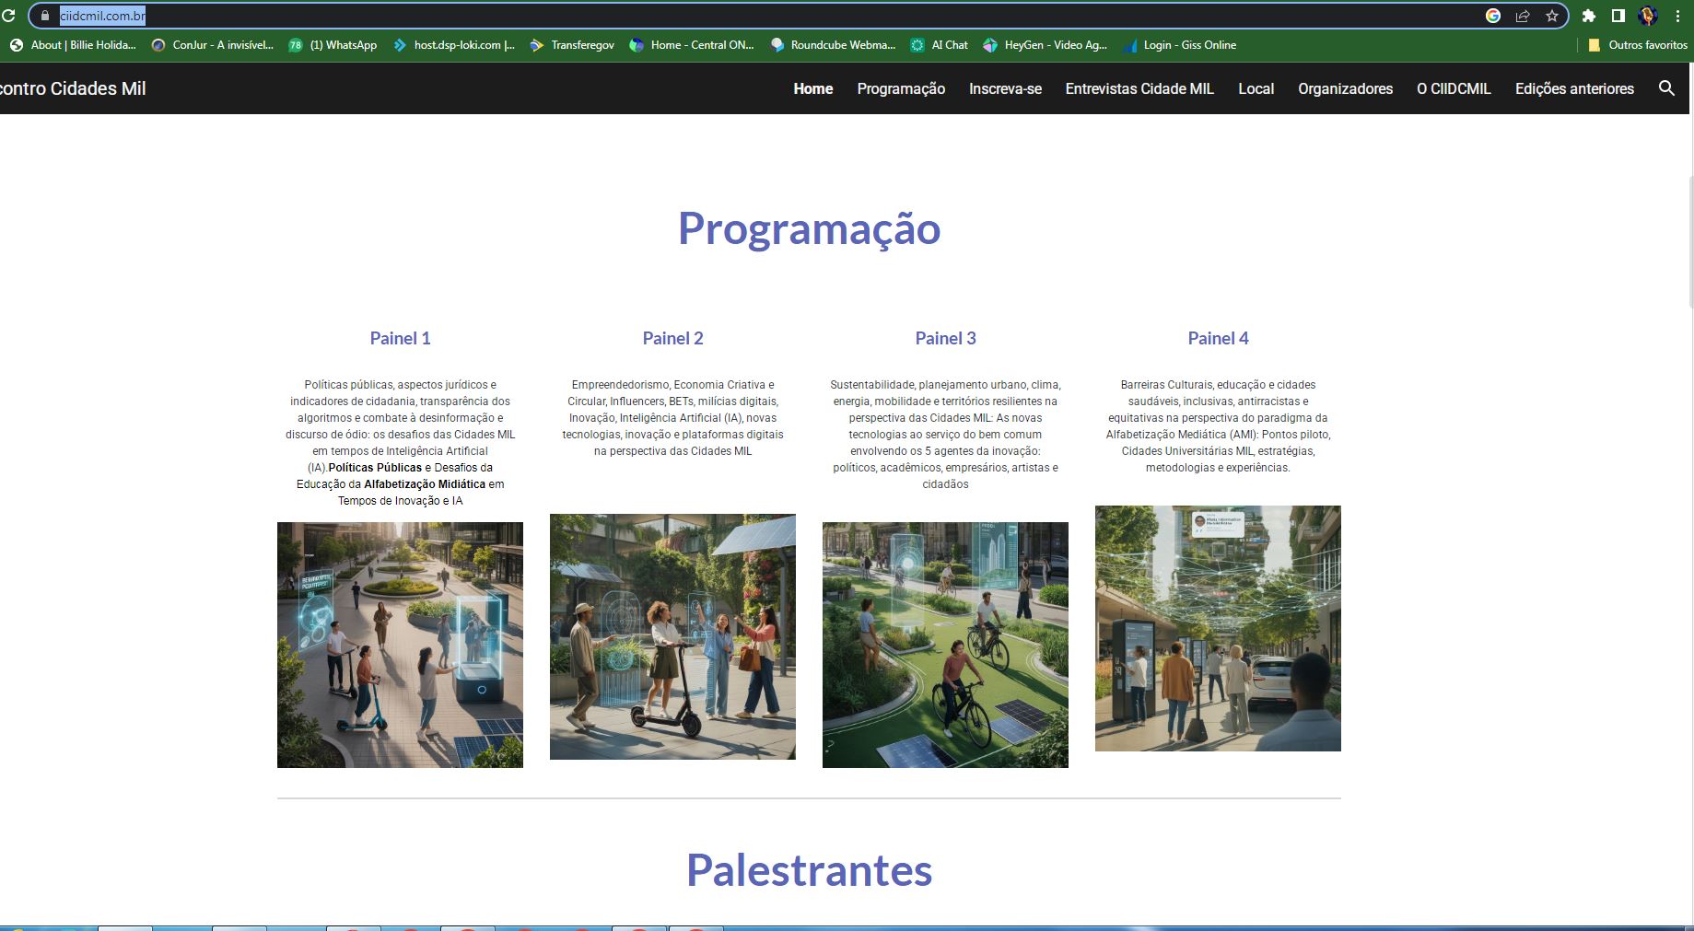Screen dimensions: 1694x931
Task: Open the Chrome profile avatar
Action: click(x=1649, y=16)
